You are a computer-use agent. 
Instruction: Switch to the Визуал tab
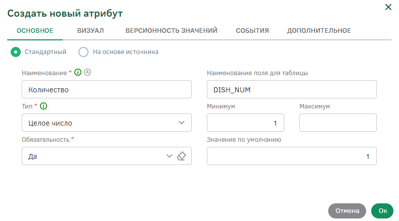coord(91,31)
